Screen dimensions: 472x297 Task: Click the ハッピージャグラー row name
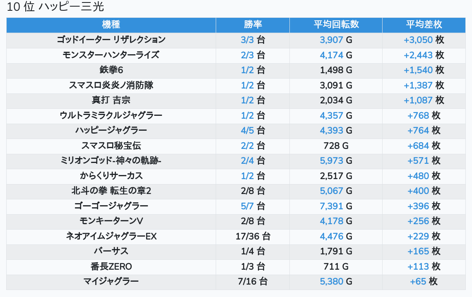tap(111, 131)
